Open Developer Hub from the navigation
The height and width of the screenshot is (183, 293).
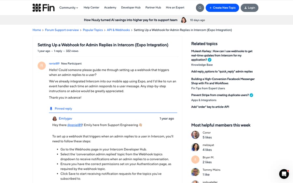[x=131, y=7]
